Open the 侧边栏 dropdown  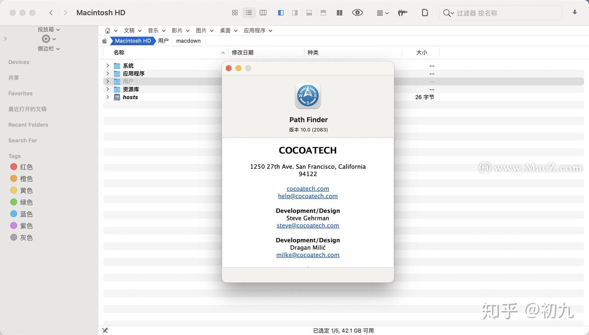click(49, 48)
